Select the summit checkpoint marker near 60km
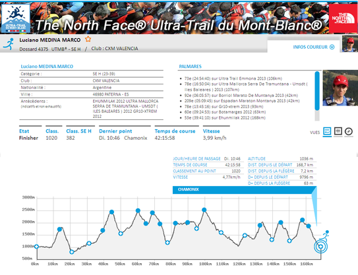The image size is (358, 275). point(138,210)
